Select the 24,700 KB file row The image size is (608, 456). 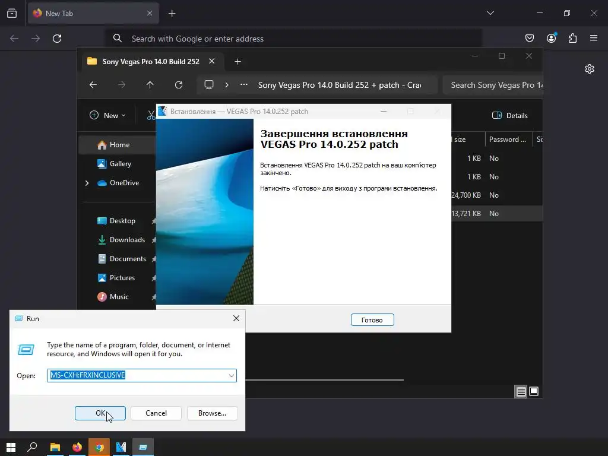(x=497, y=195)
